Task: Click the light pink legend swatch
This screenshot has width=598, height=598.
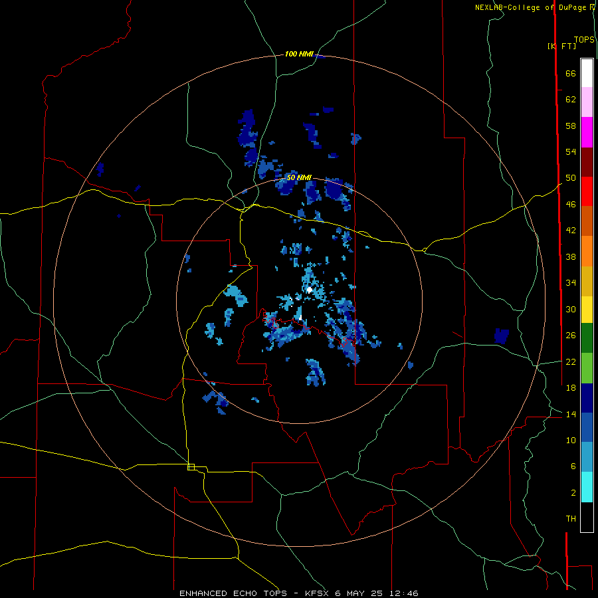Action: tap(587, 102)
